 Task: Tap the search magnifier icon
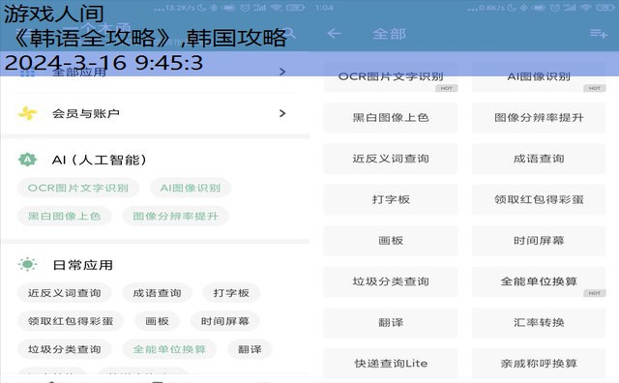tap(289, 33)
